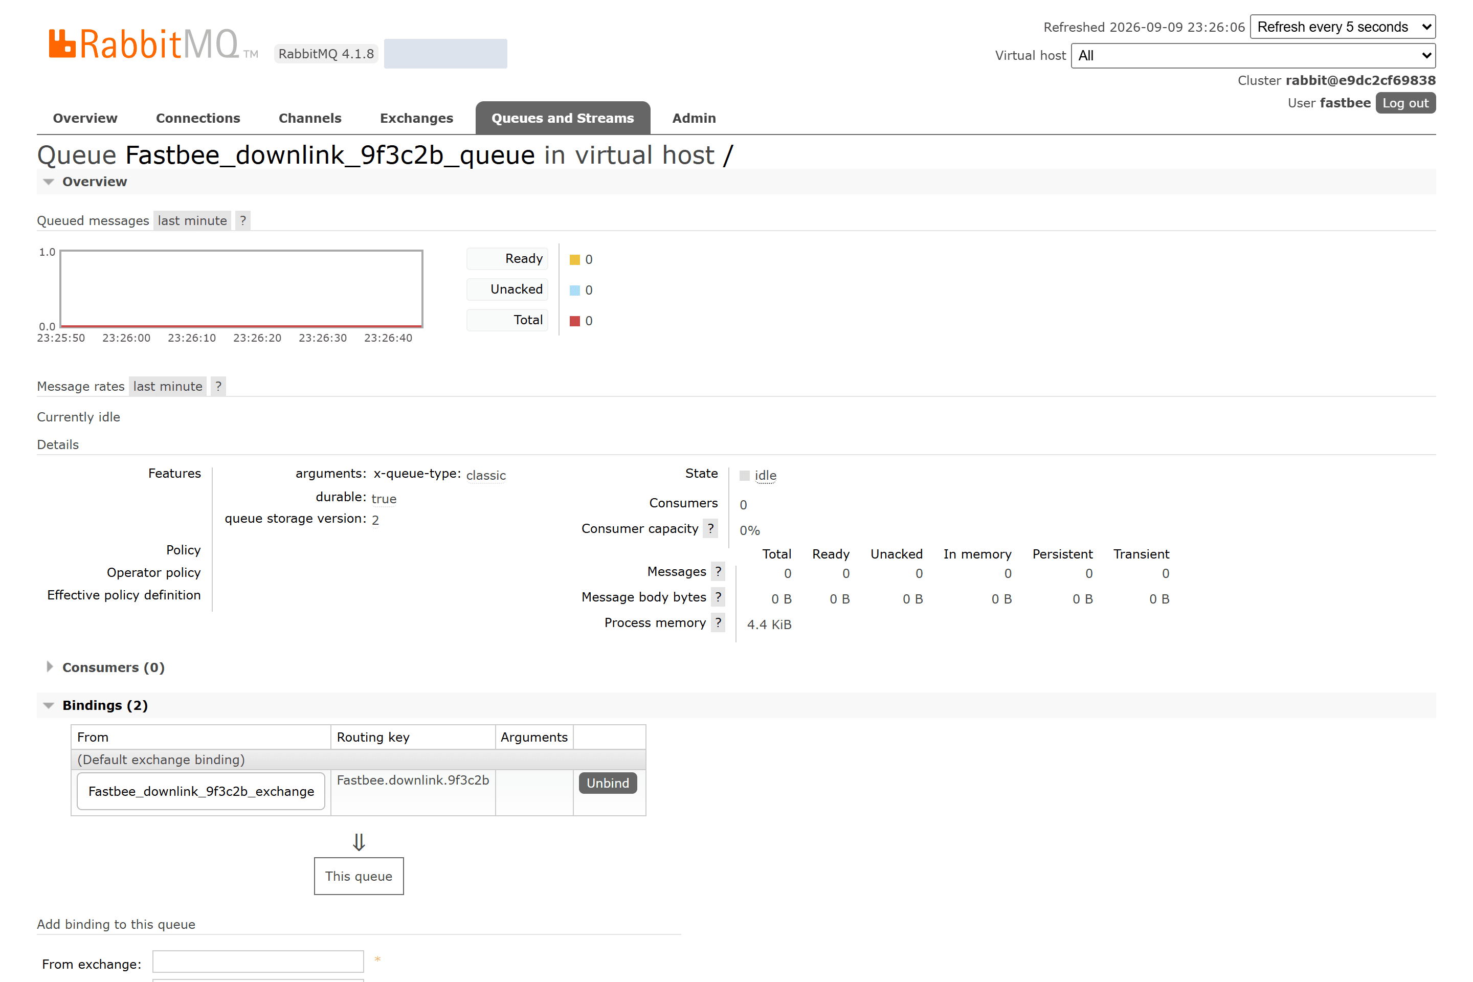Open help for Message body bytes
Image resolution: width=1473 pixels, height=982 pixels.
[x=718, y=597]
